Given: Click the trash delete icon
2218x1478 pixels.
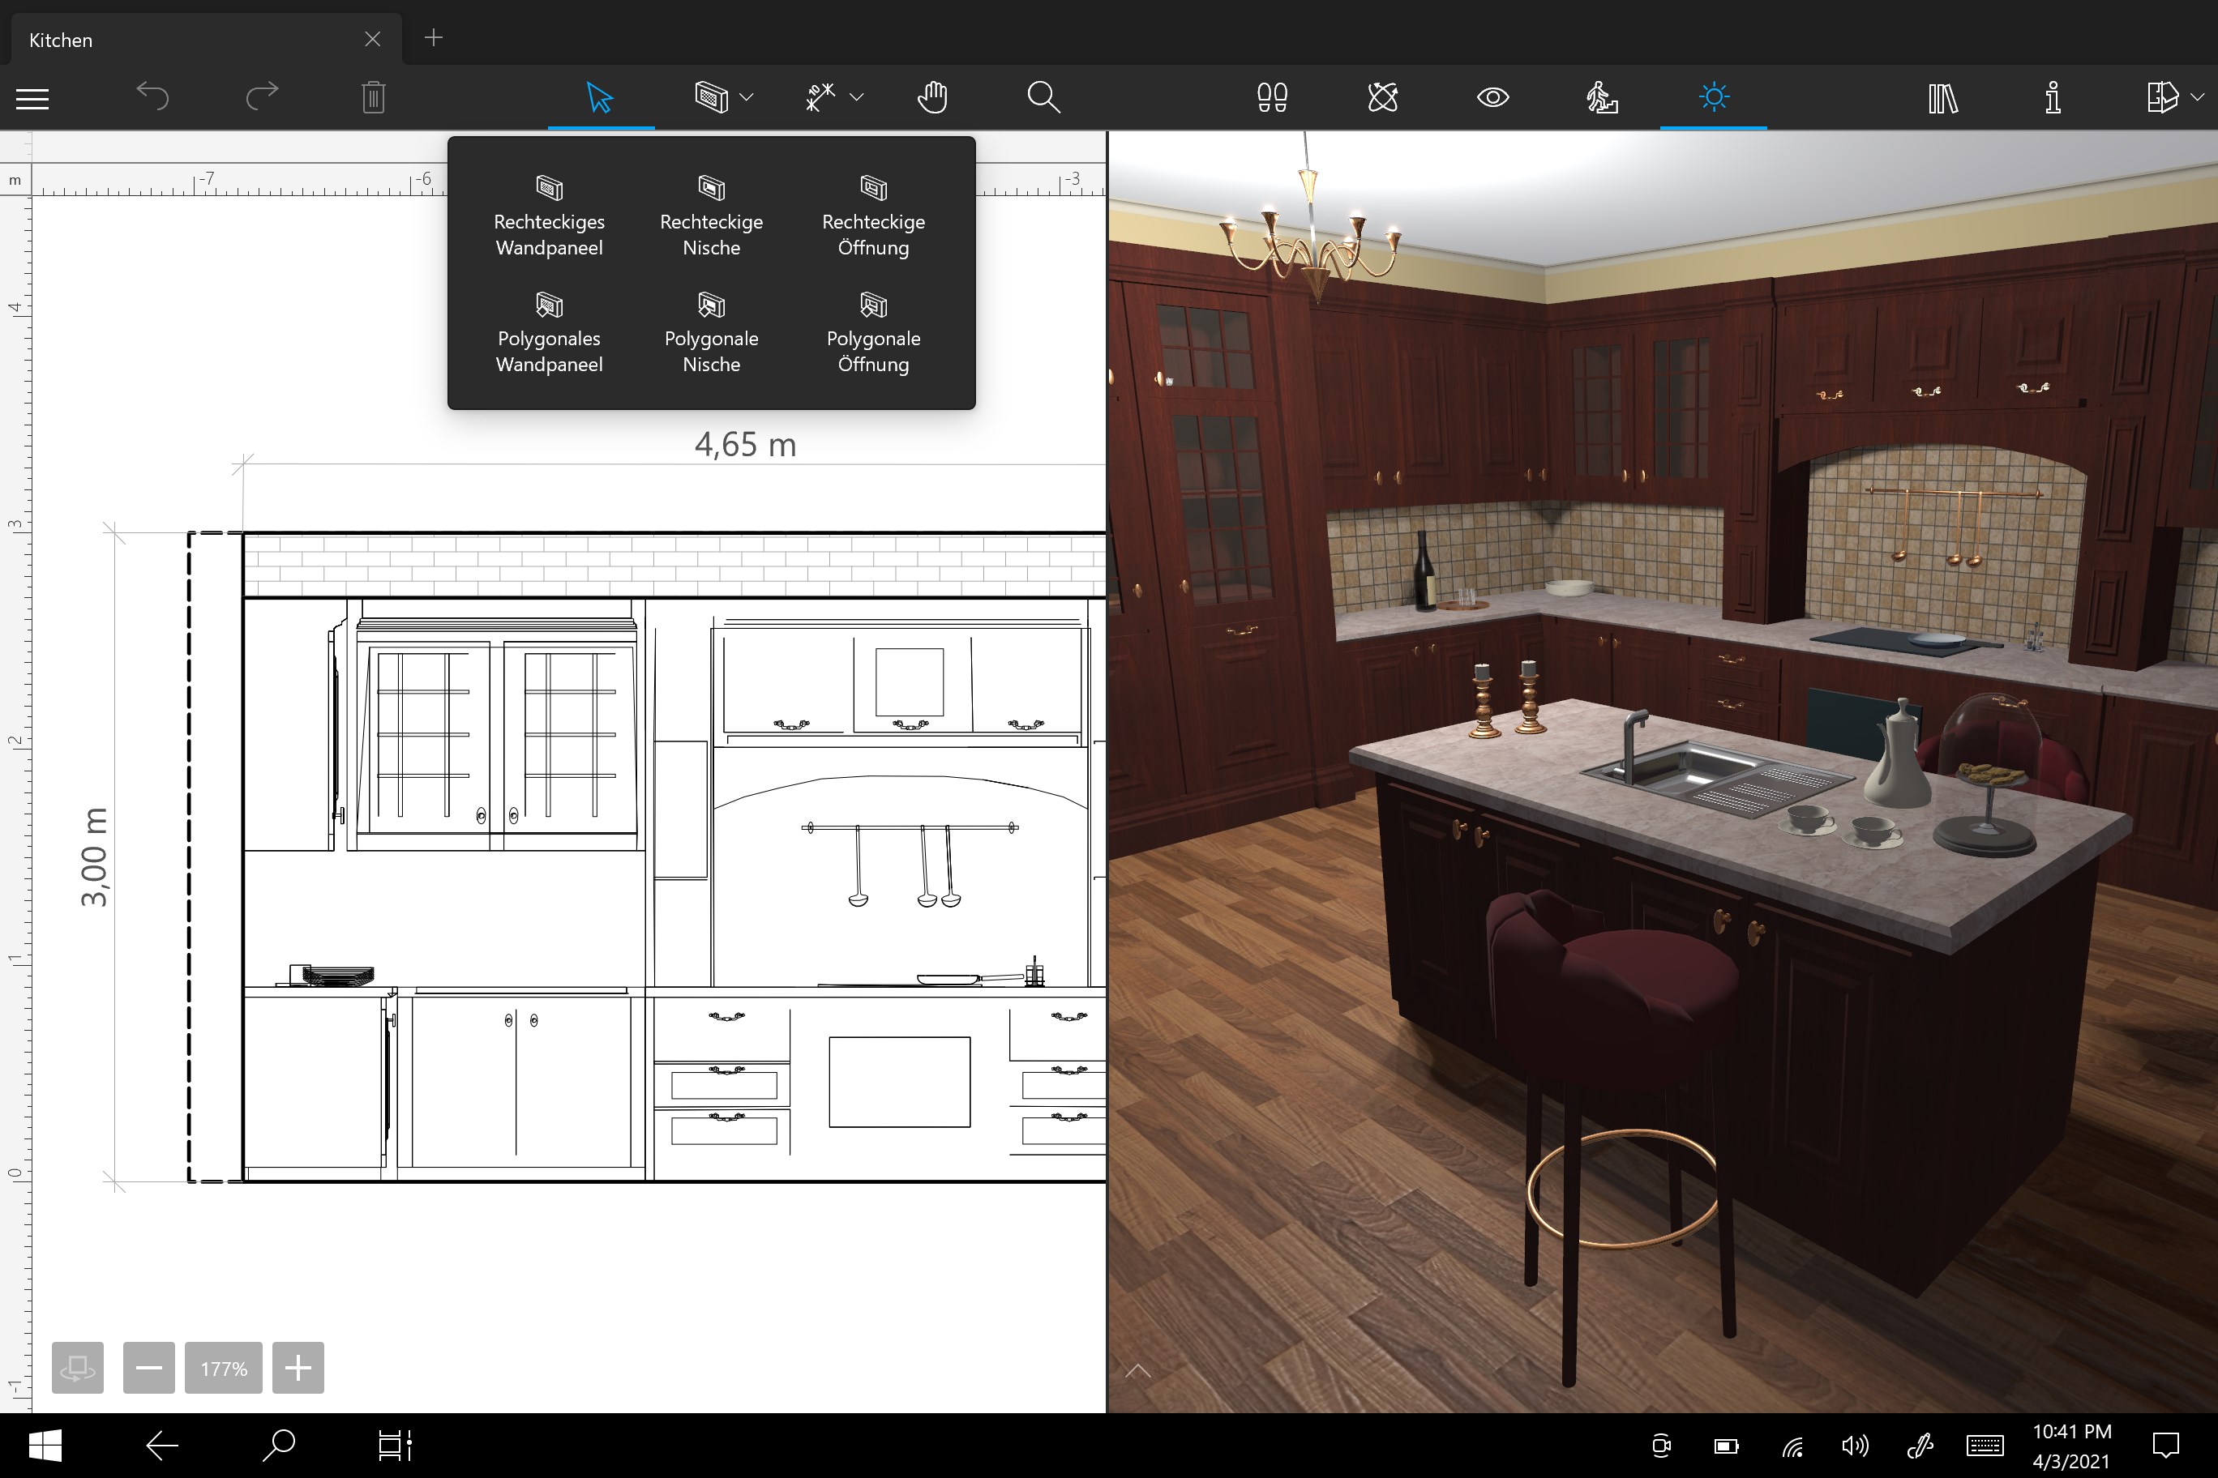Looking at the screenshot, I should (374, 97).
